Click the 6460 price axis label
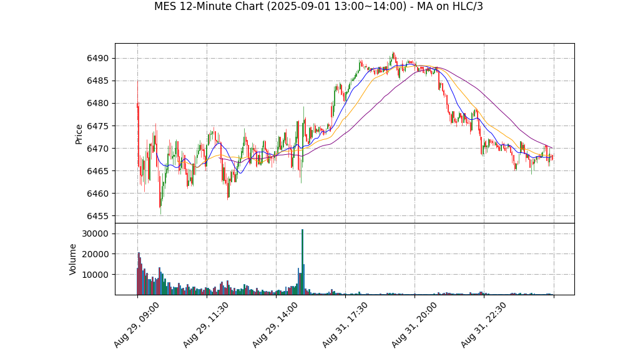This screenshot has height=359, width=638. coord(97,194)
